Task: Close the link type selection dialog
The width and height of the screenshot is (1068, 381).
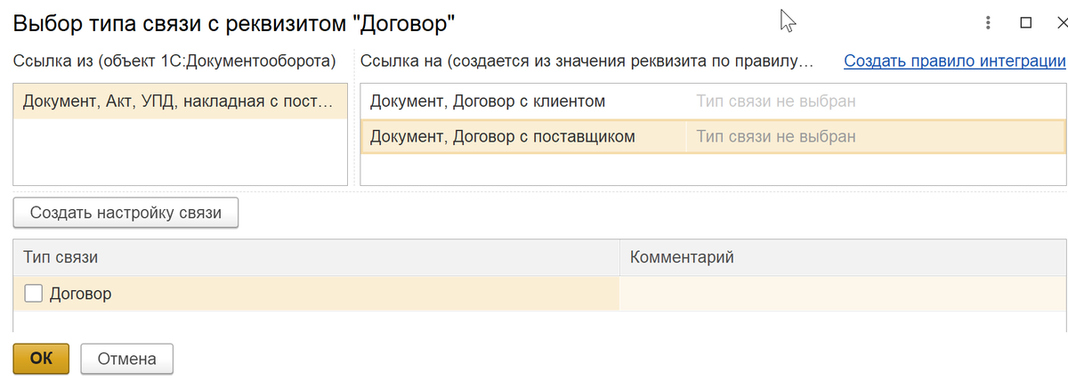Action: click(x=1060, y=22)
